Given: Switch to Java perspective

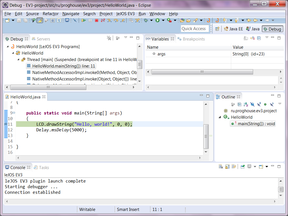Looking at the screenshot, I should tap(253, 29).
